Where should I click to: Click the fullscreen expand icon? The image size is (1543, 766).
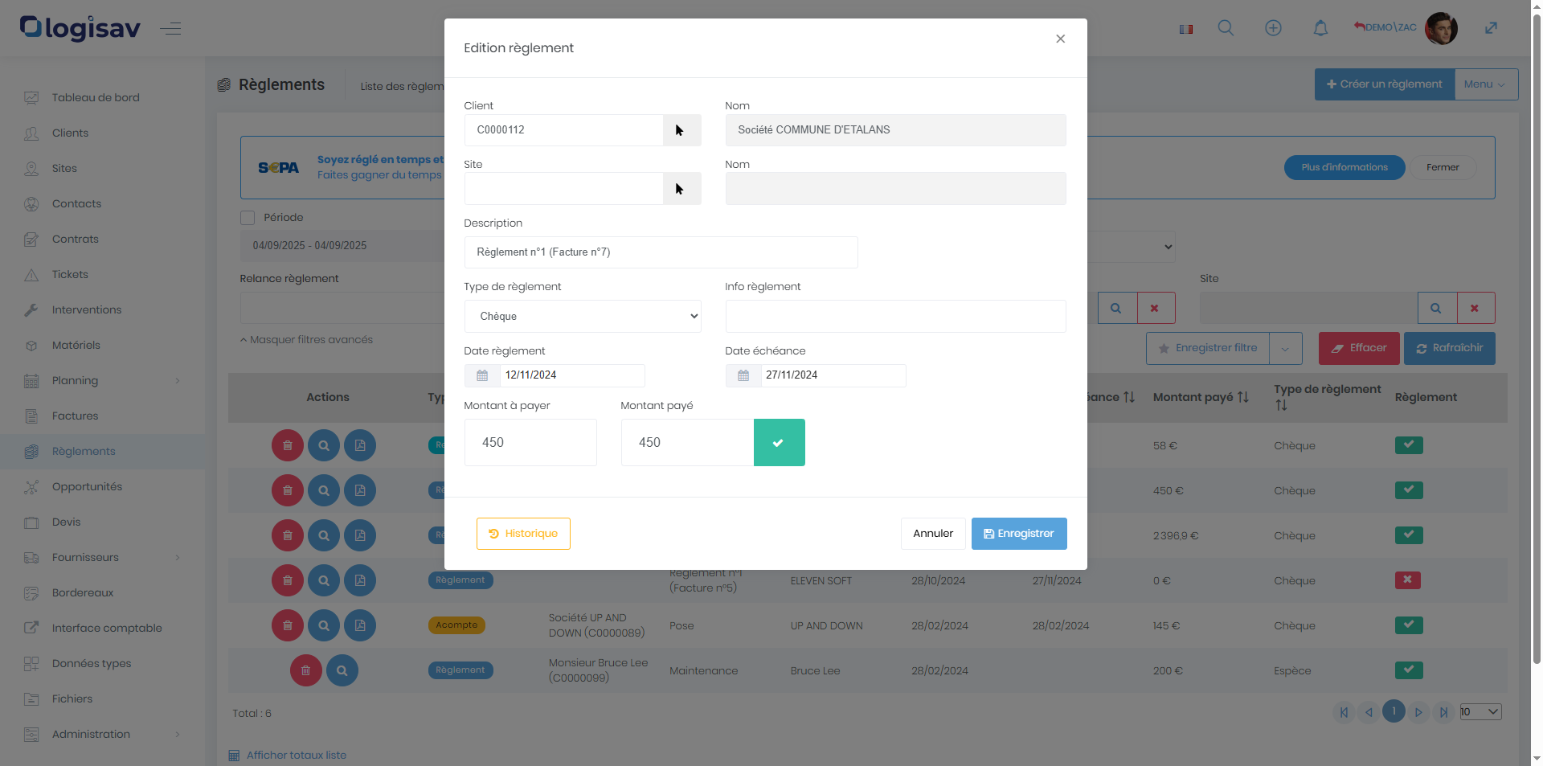click(1491, 28)
